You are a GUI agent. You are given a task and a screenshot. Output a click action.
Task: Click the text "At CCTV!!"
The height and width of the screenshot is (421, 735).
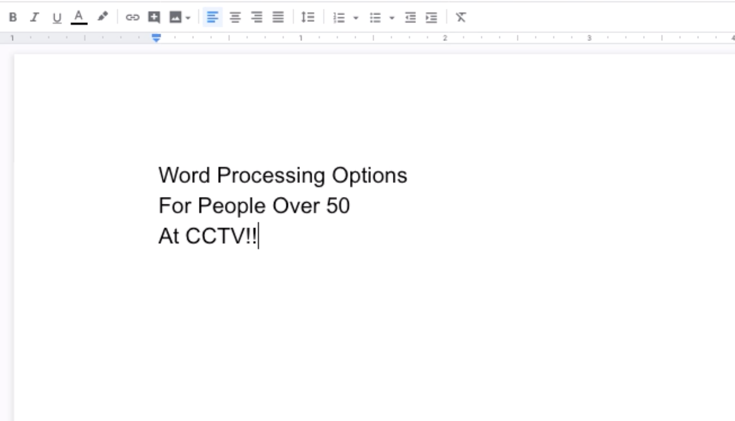point(207,236)
